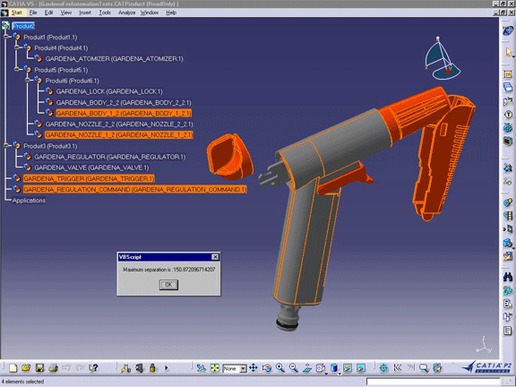
Task: Click the binoculars search icon
Action: pyautogui.click(x=508, y=277)
